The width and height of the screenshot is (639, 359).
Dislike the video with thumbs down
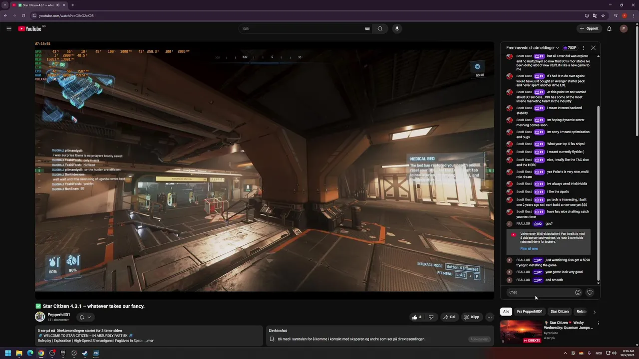point(431,317)
